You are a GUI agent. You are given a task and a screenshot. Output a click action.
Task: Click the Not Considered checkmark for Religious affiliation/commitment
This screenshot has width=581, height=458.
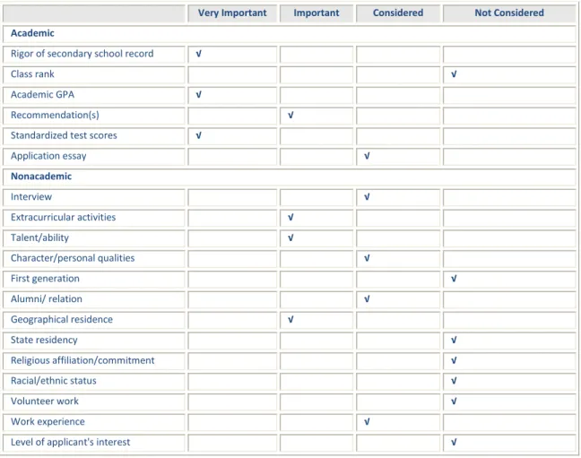[454, 360]
